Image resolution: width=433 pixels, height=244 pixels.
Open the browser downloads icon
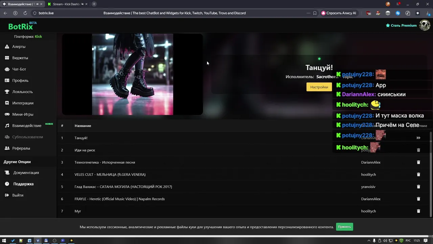[428, 13]
